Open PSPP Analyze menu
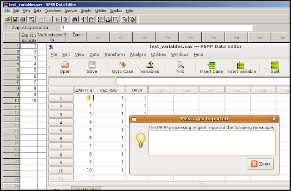 (138, 55)
